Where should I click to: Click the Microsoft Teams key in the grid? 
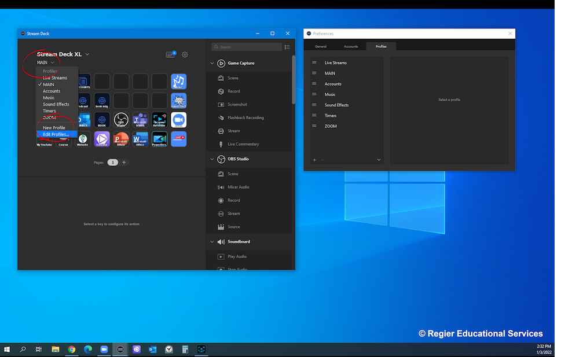coord(140,120)
